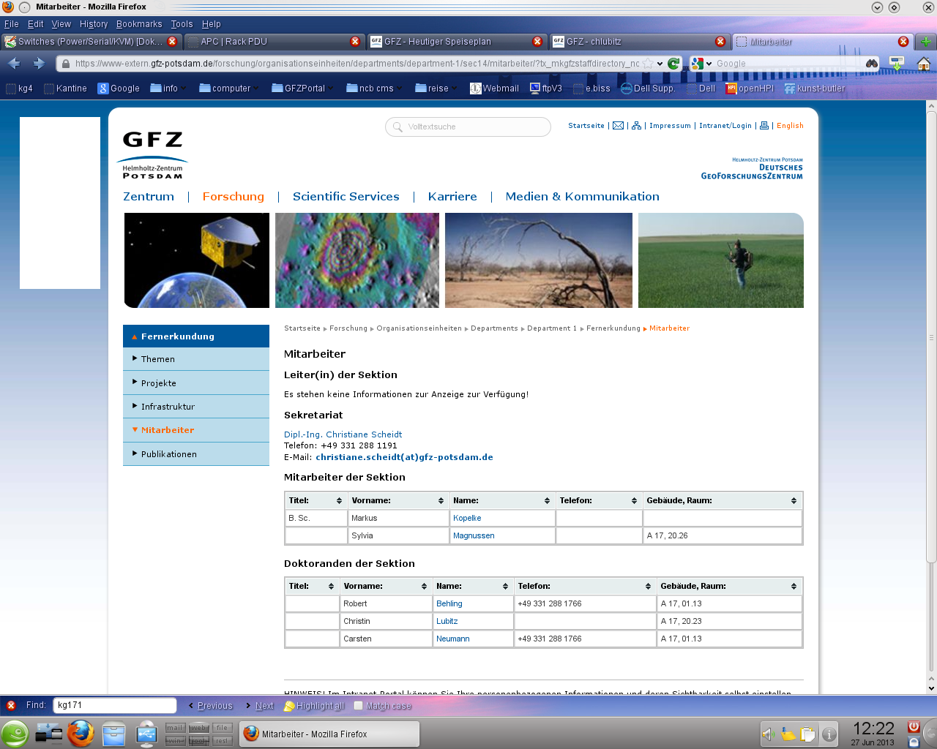Click the satellite header image
The image size is (937, 749).
click(x=197, y=260)
